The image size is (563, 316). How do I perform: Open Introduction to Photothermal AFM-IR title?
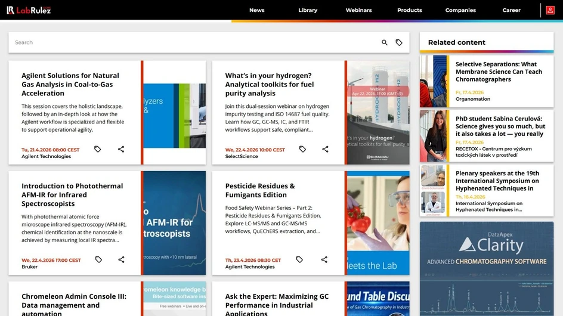point(72,194)
